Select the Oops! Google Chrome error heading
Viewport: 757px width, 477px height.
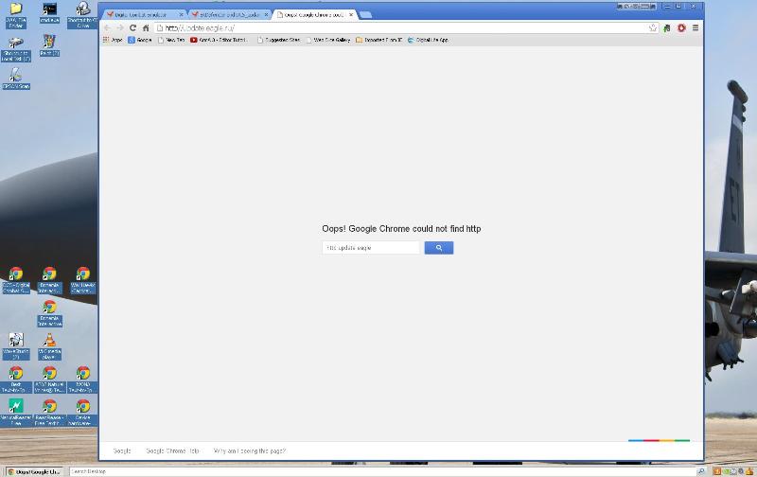pos(401,229)
